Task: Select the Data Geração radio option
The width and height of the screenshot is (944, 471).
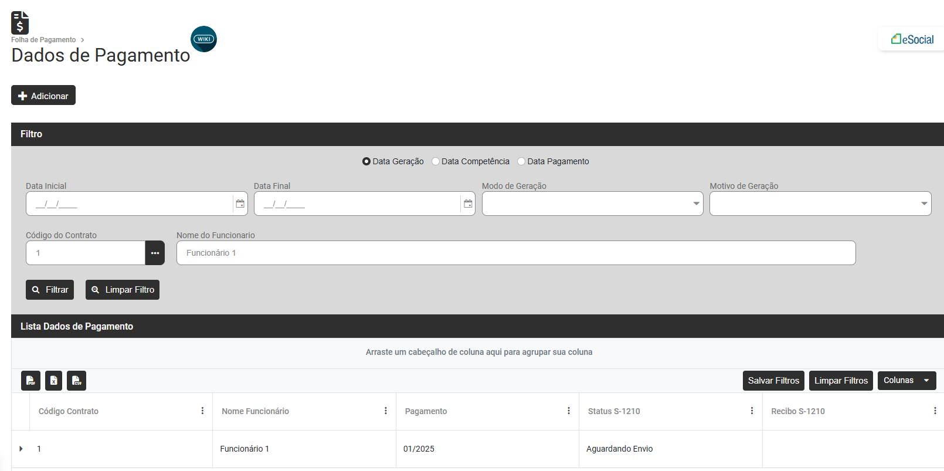Action: coord(366,161)
